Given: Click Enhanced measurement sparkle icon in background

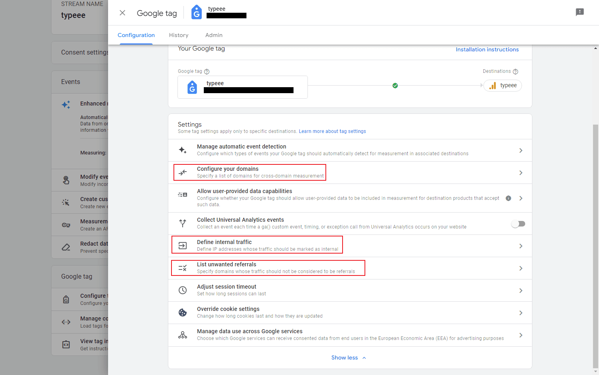Looking at the screenshot, I should click(66, 105).
